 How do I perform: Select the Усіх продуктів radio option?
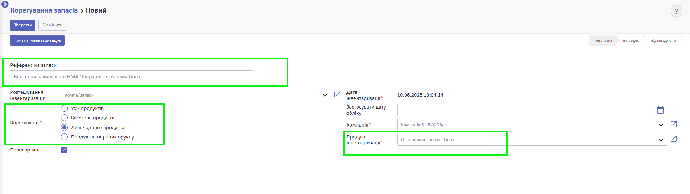pyautogui.click(x=65, y=108)
